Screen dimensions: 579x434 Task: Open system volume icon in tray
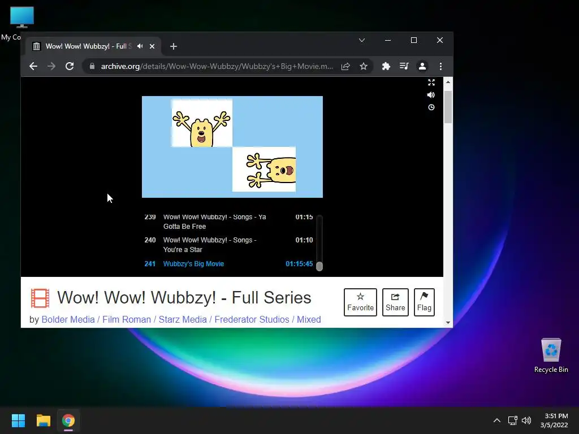point(526,420)
